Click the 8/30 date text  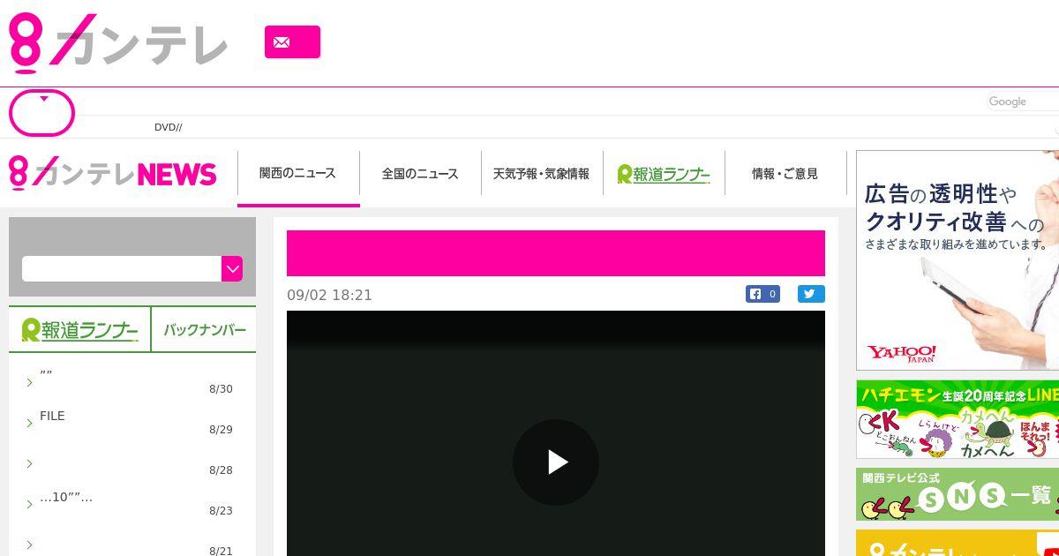pyautogui.click(x=221, y=389)
